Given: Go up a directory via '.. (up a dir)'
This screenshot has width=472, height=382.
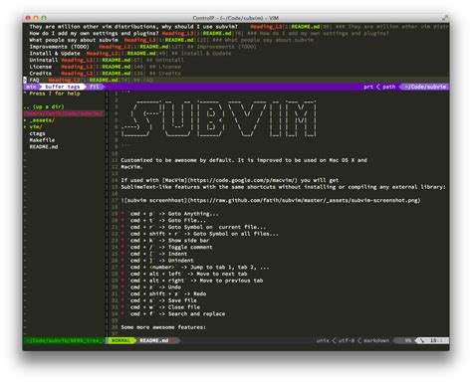Looking at the screenshot, I should click(x=44, y=106).
